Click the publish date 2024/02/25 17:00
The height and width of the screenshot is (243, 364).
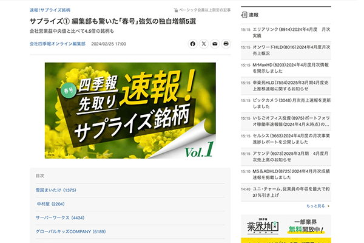point(109,44)
